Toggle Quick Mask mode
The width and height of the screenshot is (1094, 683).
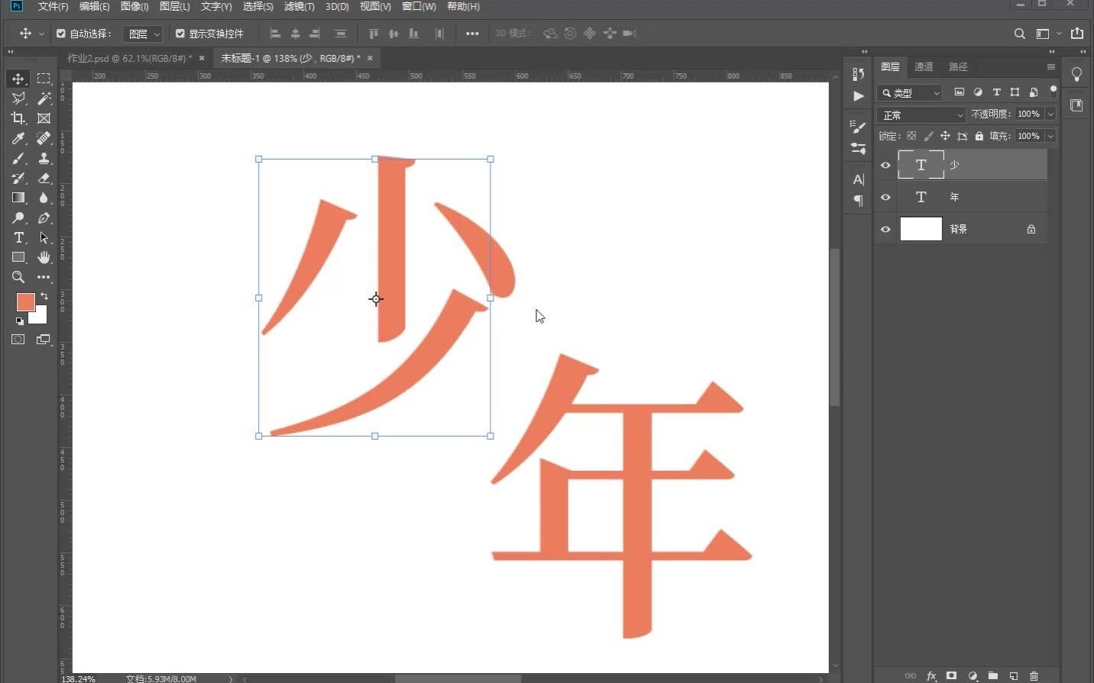(18, 340)
